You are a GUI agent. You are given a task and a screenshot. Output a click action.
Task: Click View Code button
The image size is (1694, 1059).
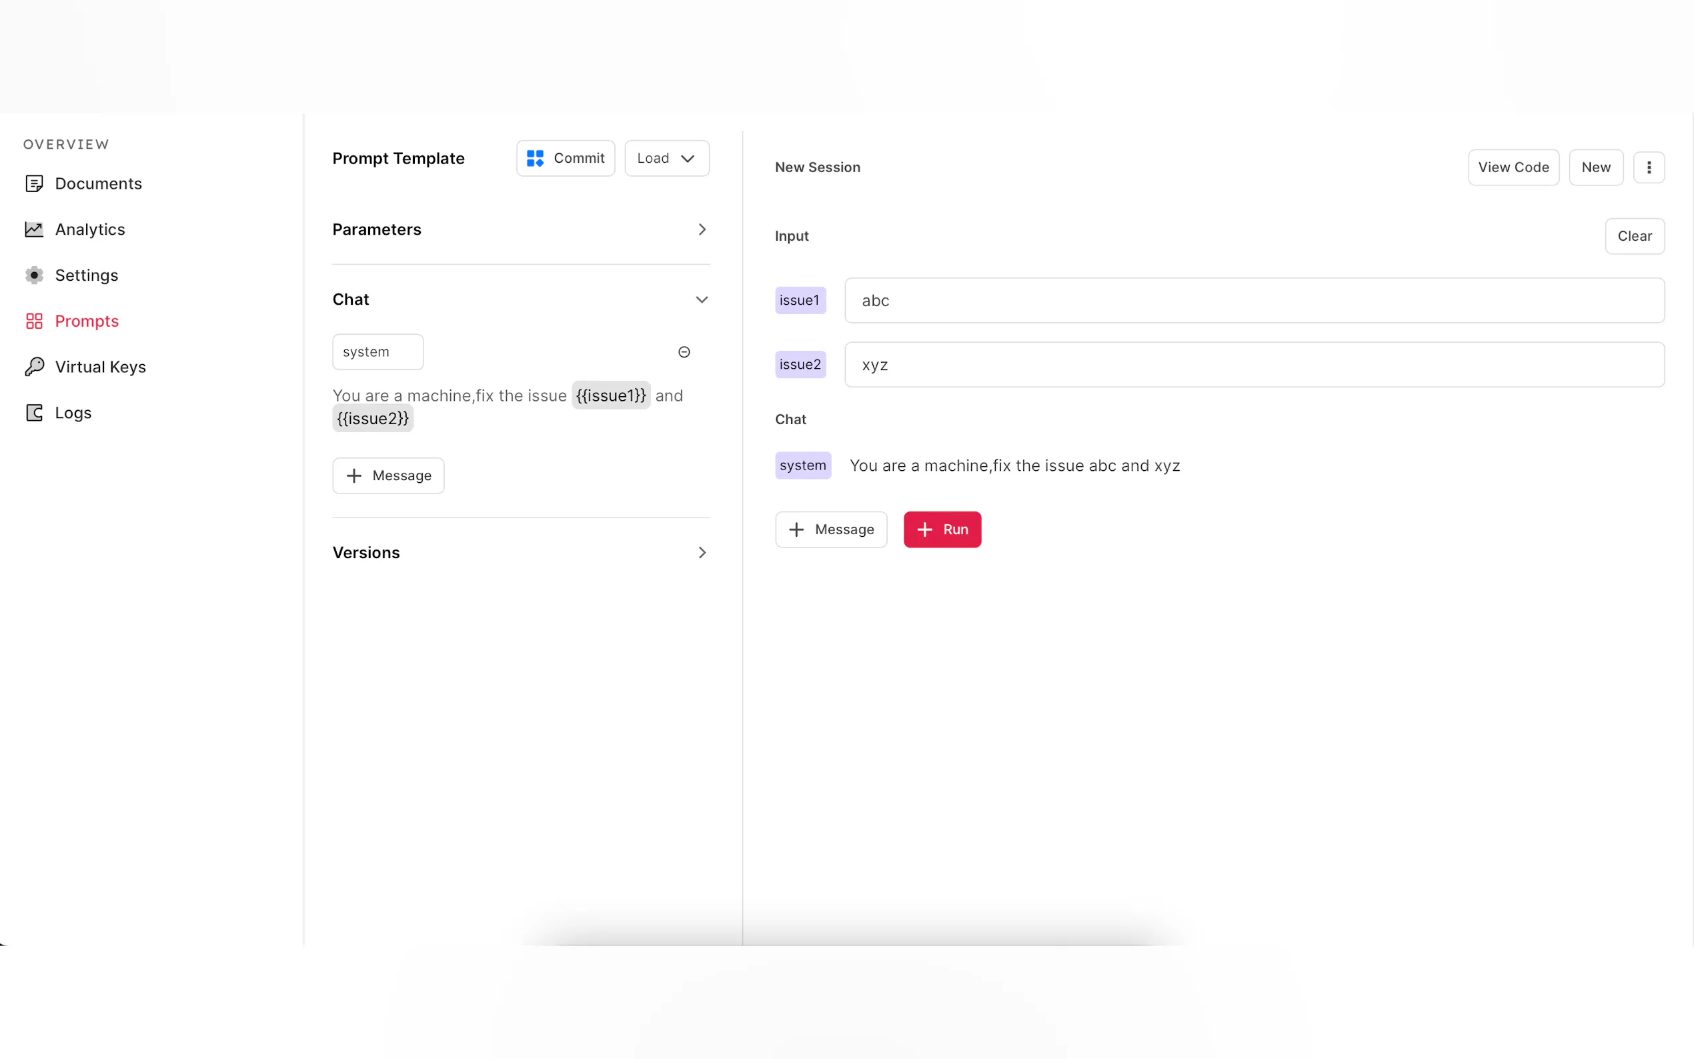coord(1513,167)
